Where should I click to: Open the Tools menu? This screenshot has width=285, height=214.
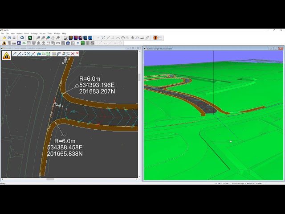click(x=49, y=34)
